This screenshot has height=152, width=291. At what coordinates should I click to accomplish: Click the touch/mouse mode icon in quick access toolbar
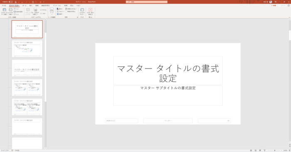33,2
